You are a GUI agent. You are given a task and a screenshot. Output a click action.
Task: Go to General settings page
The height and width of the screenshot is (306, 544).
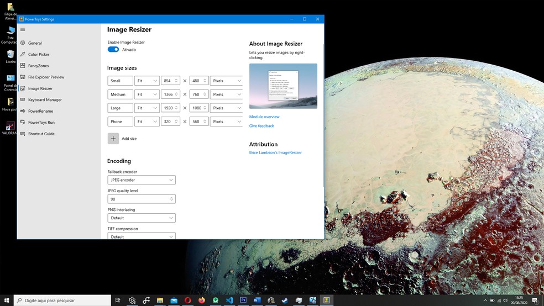(35, 43)
